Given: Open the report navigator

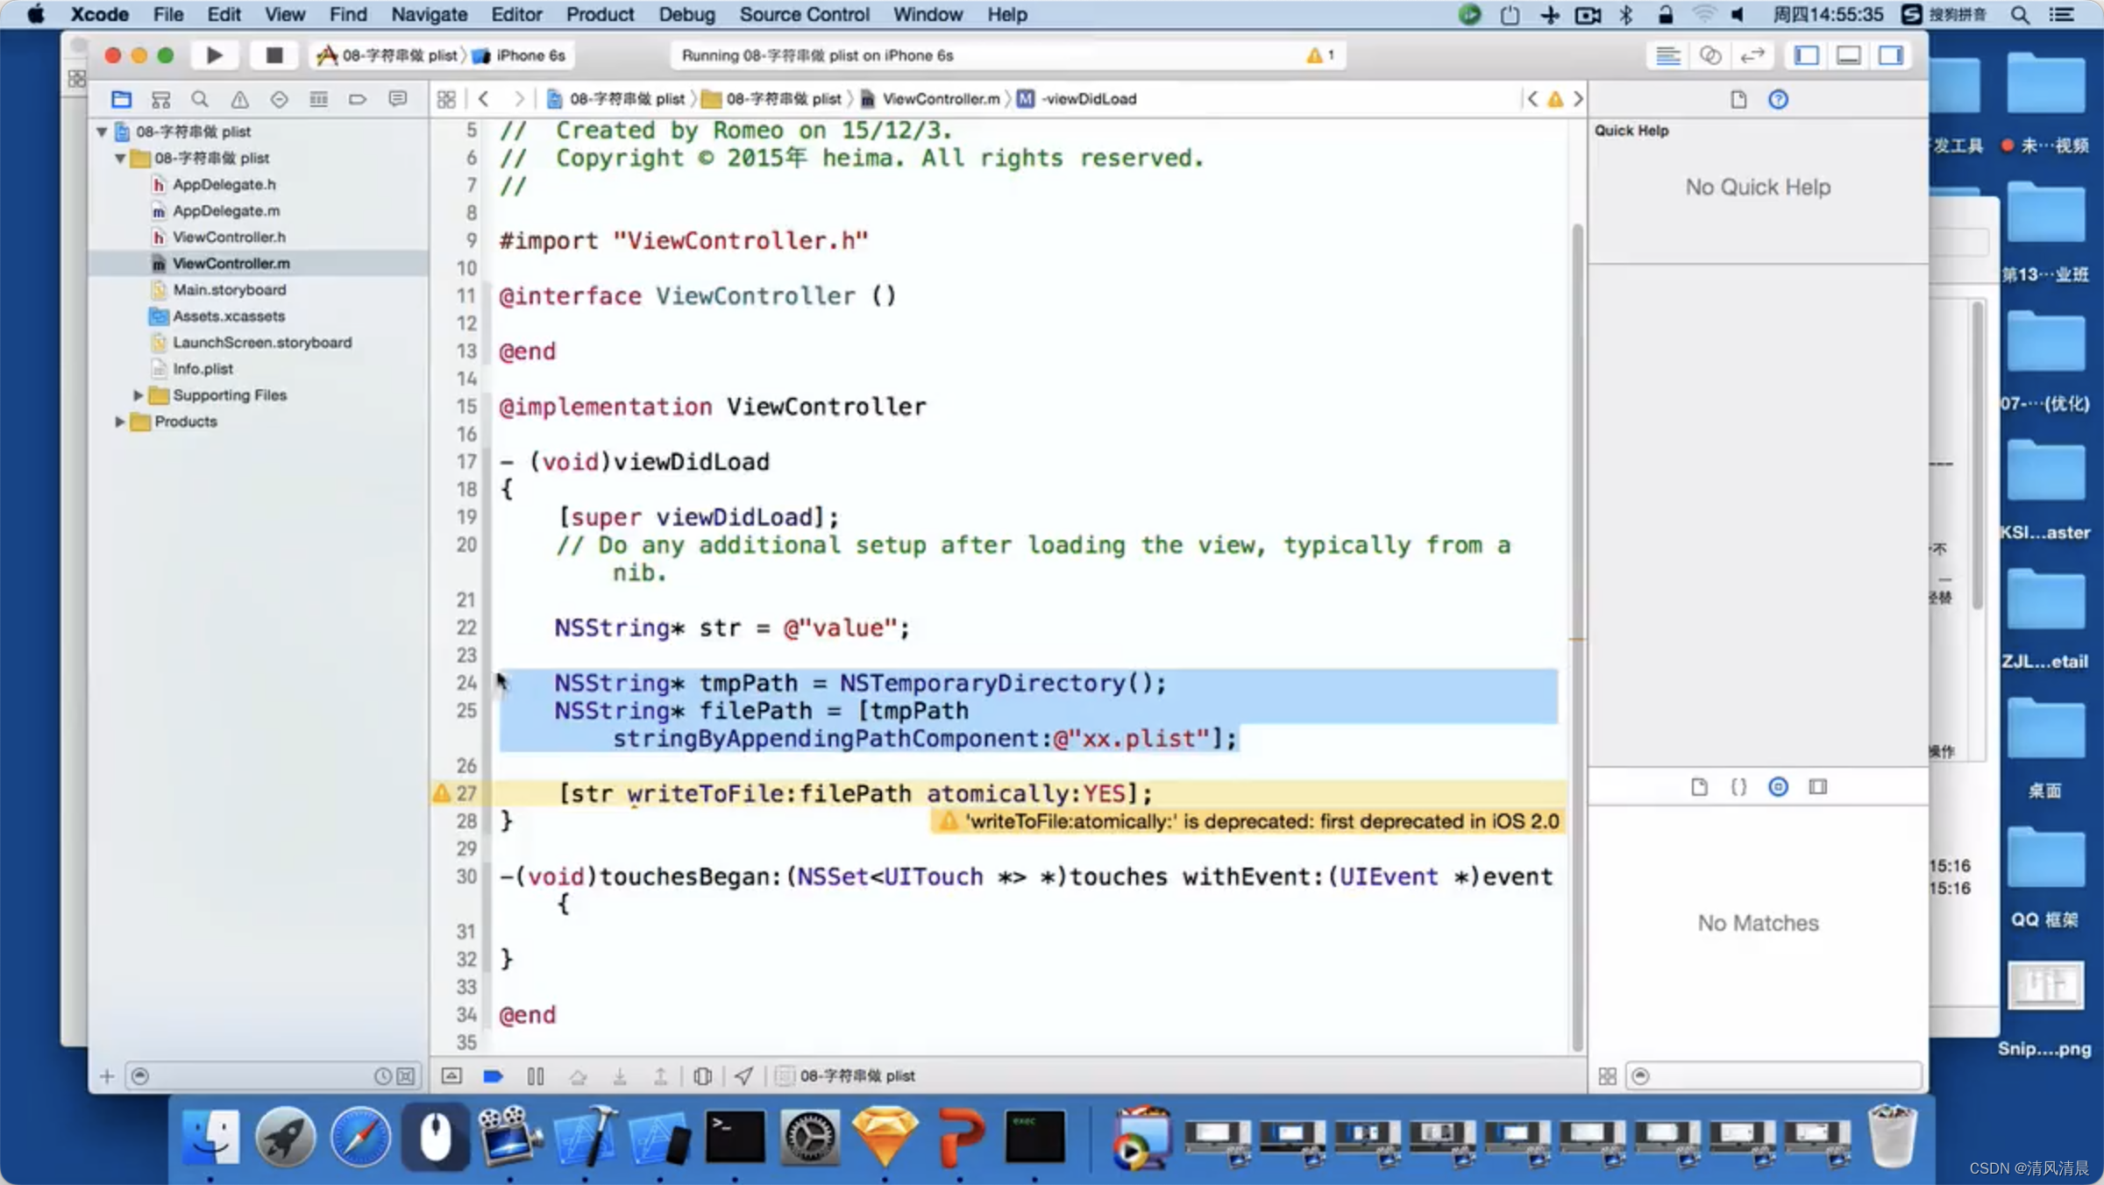Looking at the screenshot, I should [397, 99].
